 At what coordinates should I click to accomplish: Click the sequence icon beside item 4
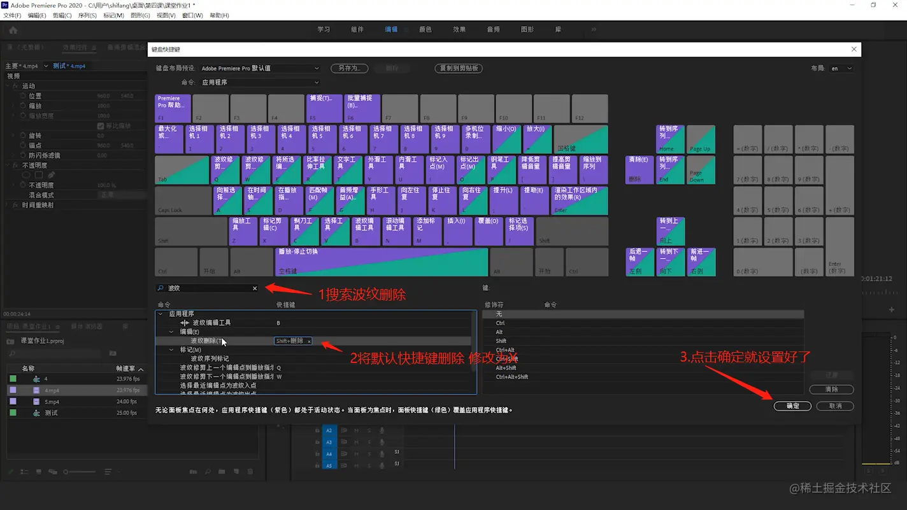point(36,379)
